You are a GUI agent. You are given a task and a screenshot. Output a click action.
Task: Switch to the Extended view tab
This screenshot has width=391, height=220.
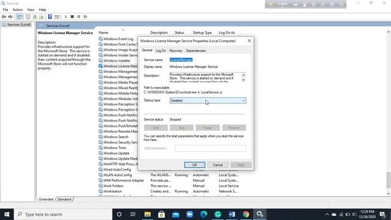pyautogui.click(x=46, y=199)
